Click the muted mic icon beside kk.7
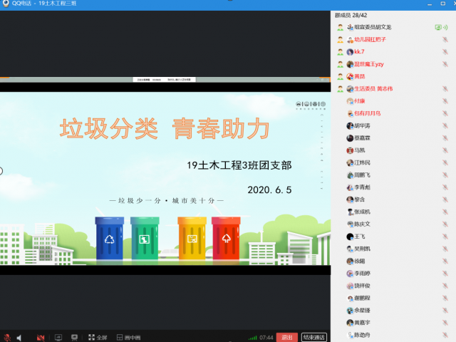Screen dimensions: 456x342 [x=445, y=52]
